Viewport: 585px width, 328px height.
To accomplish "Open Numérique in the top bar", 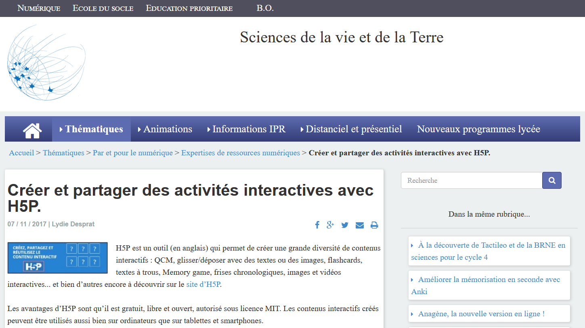I will pos(39,8).
